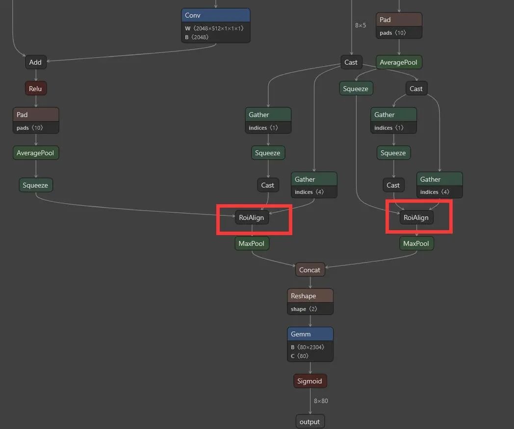Click the Conv bias B ⟨2048⟩
Image resolution: width=514 pixels, height=429 pixels.
tap(197, 37)
